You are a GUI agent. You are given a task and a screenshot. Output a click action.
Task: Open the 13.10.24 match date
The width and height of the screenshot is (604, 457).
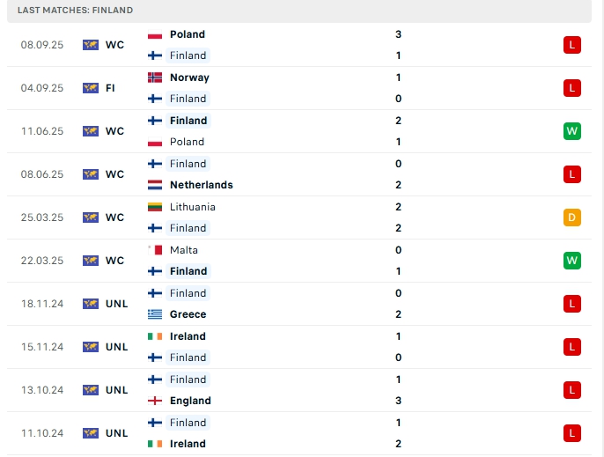click(42, 390)
